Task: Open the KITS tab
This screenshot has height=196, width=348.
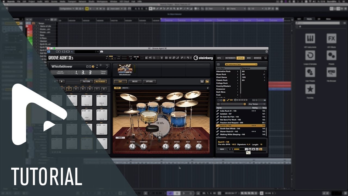Action: [x=219, y=58]
